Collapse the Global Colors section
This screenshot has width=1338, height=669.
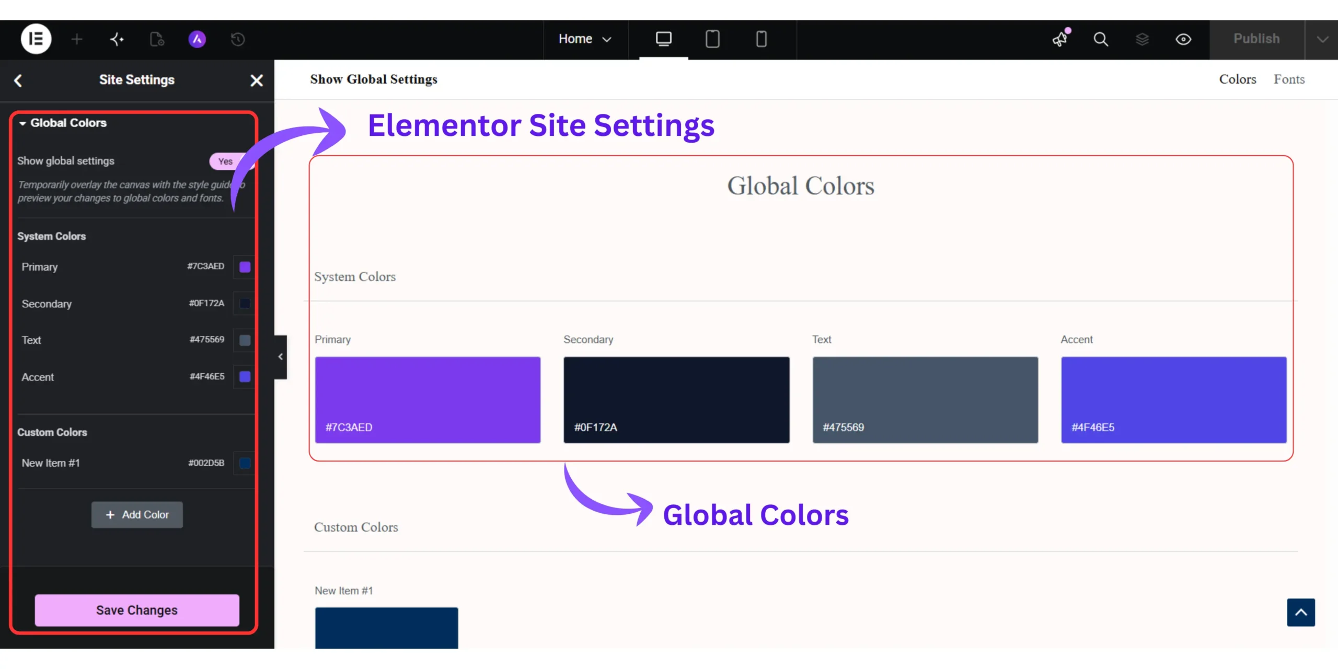[x=63, y=123]
